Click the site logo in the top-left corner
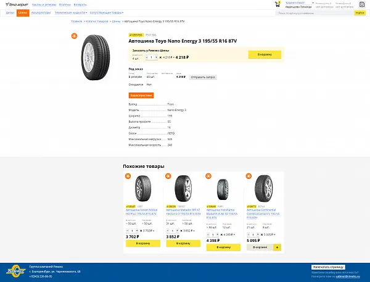370x282 pixels. point(14,4)
